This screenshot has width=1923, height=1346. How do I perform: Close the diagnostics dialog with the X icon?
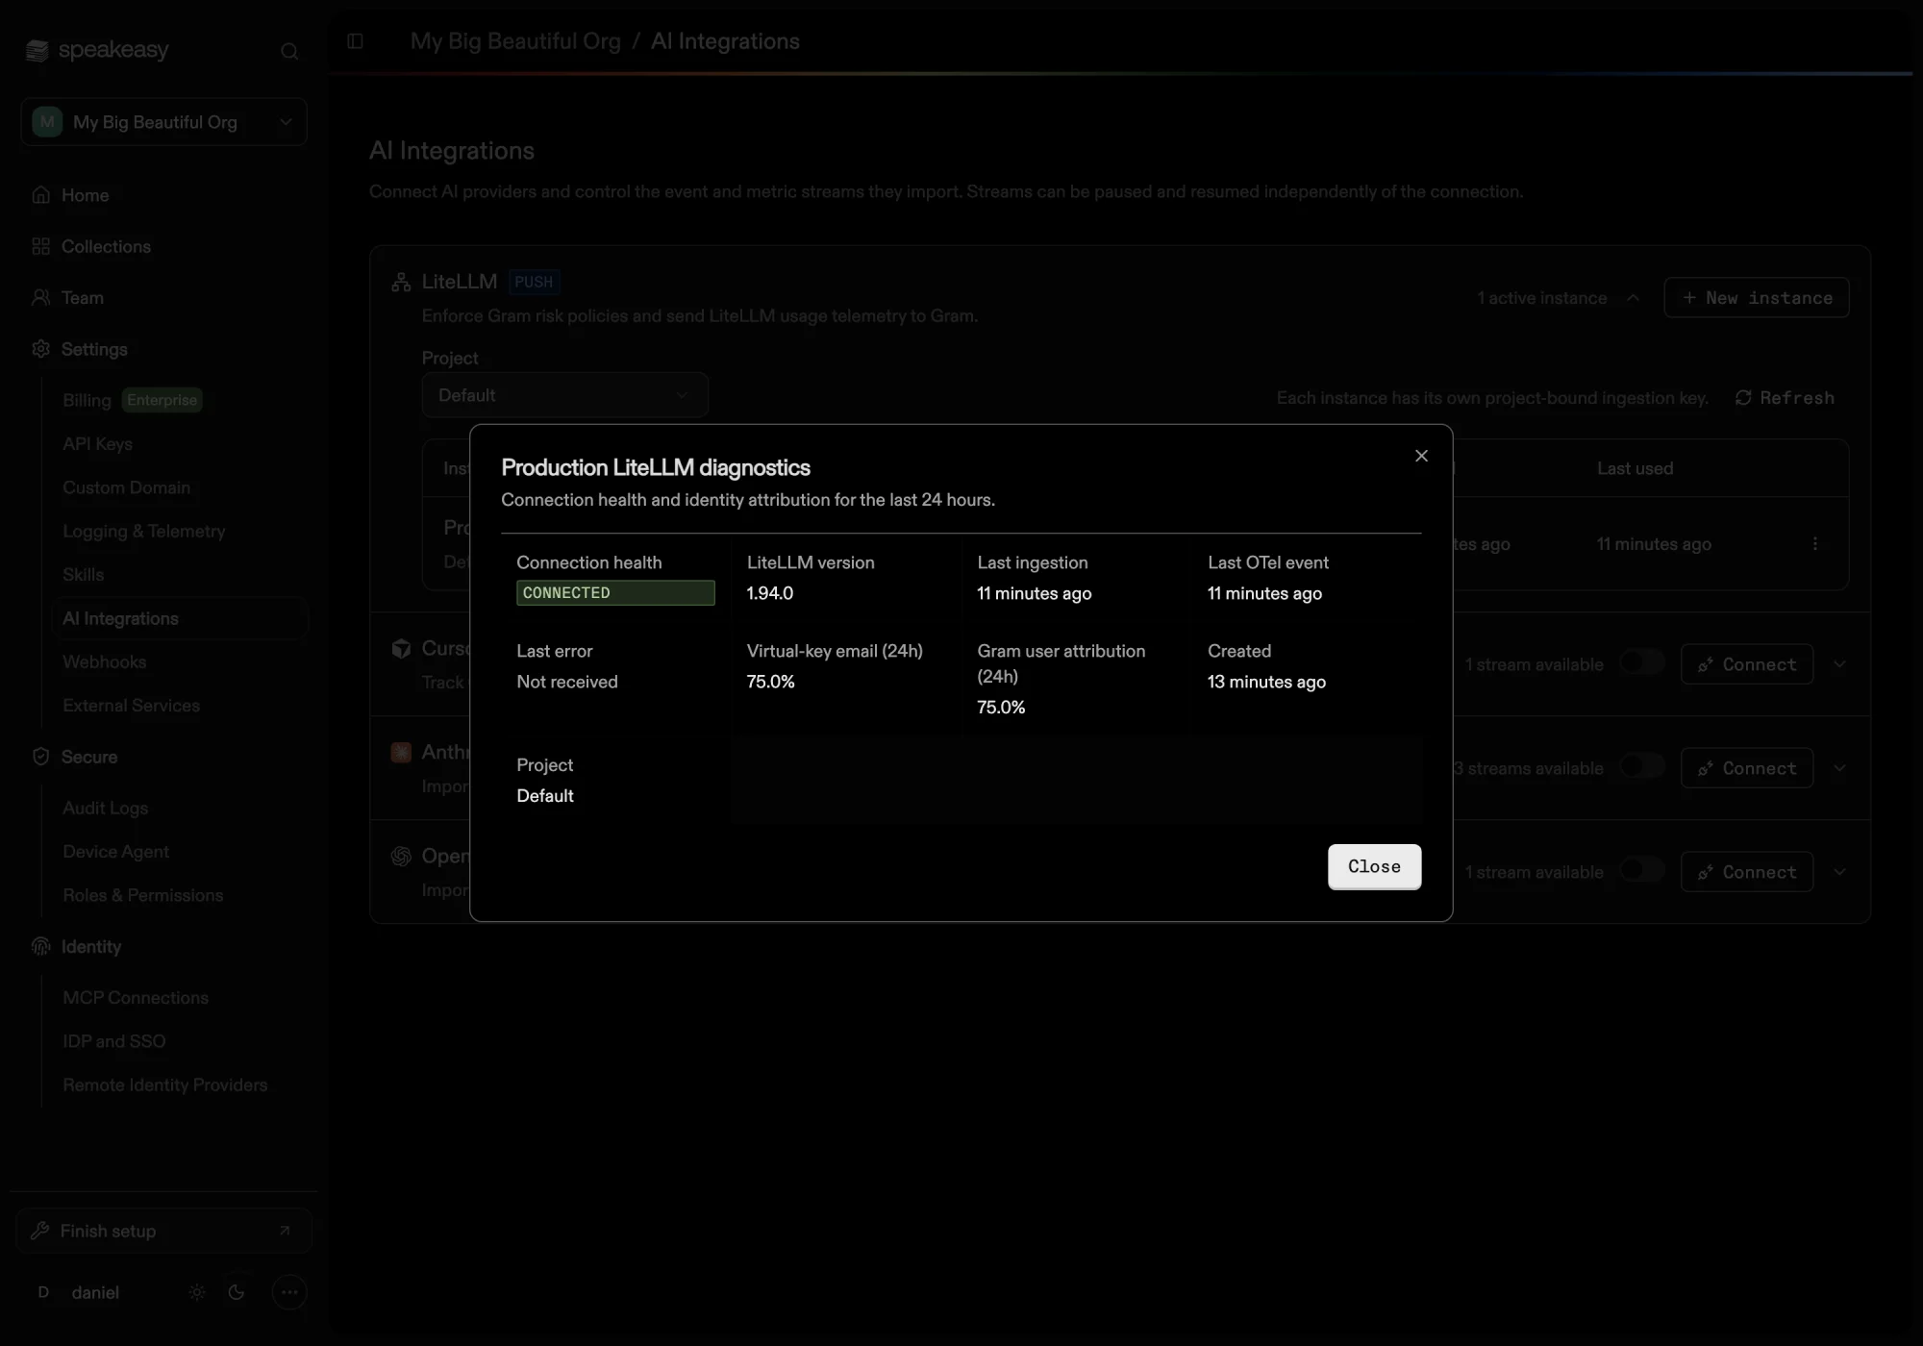coord(1421,456)
